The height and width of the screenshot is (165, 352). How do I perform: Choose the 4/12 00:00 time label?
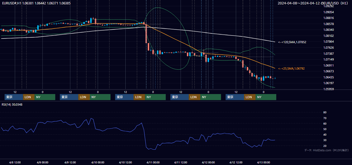click(x=208, y=162)
